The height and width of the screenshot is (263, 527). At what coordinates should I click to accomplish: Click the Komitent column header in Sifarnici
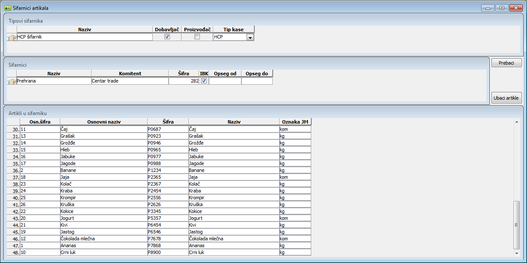pyautogui.click(x=130, y=74)
